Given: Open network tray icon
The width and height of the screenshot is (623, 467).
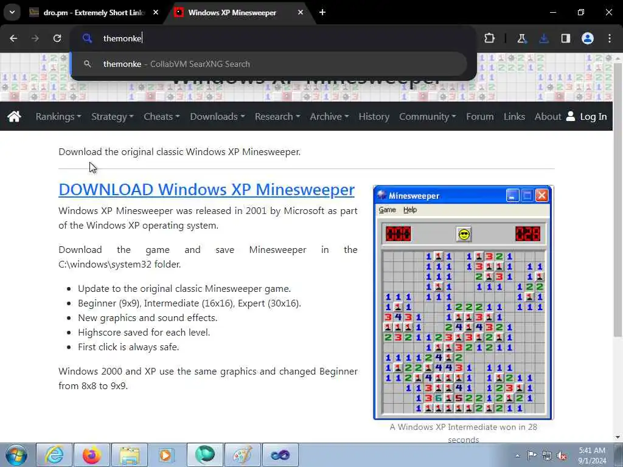Looking at the screenshot, I should tap(547, 456).
